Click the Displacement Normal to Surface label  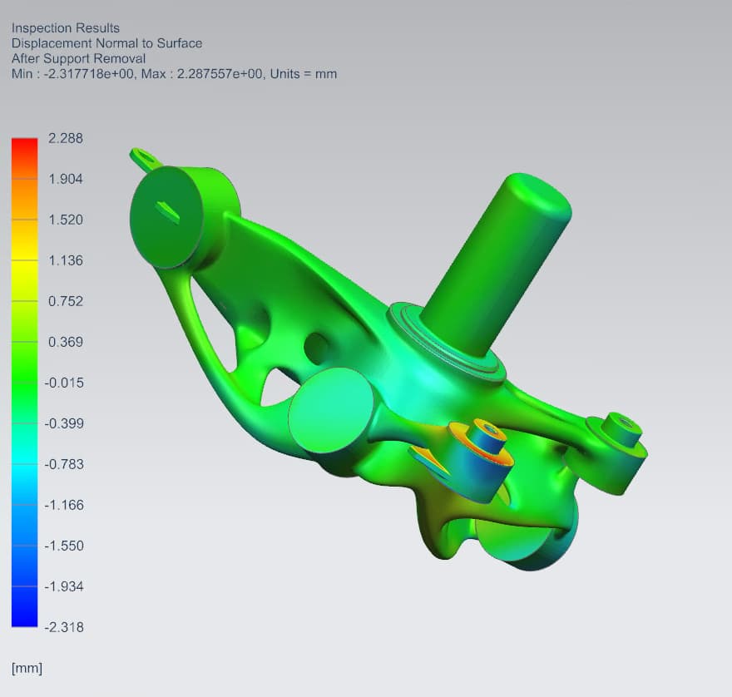click(107, 43)
